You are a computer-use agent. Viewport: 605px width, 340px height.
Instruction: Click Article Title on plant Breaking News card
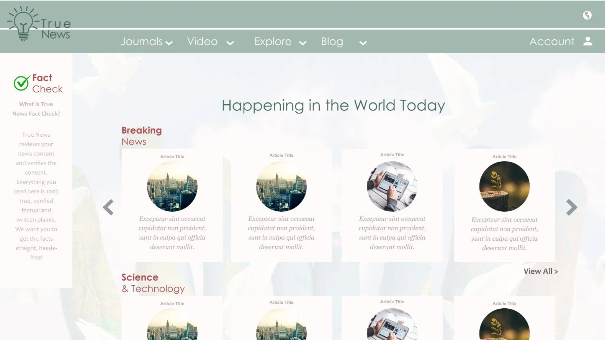[x=504, y=157]
